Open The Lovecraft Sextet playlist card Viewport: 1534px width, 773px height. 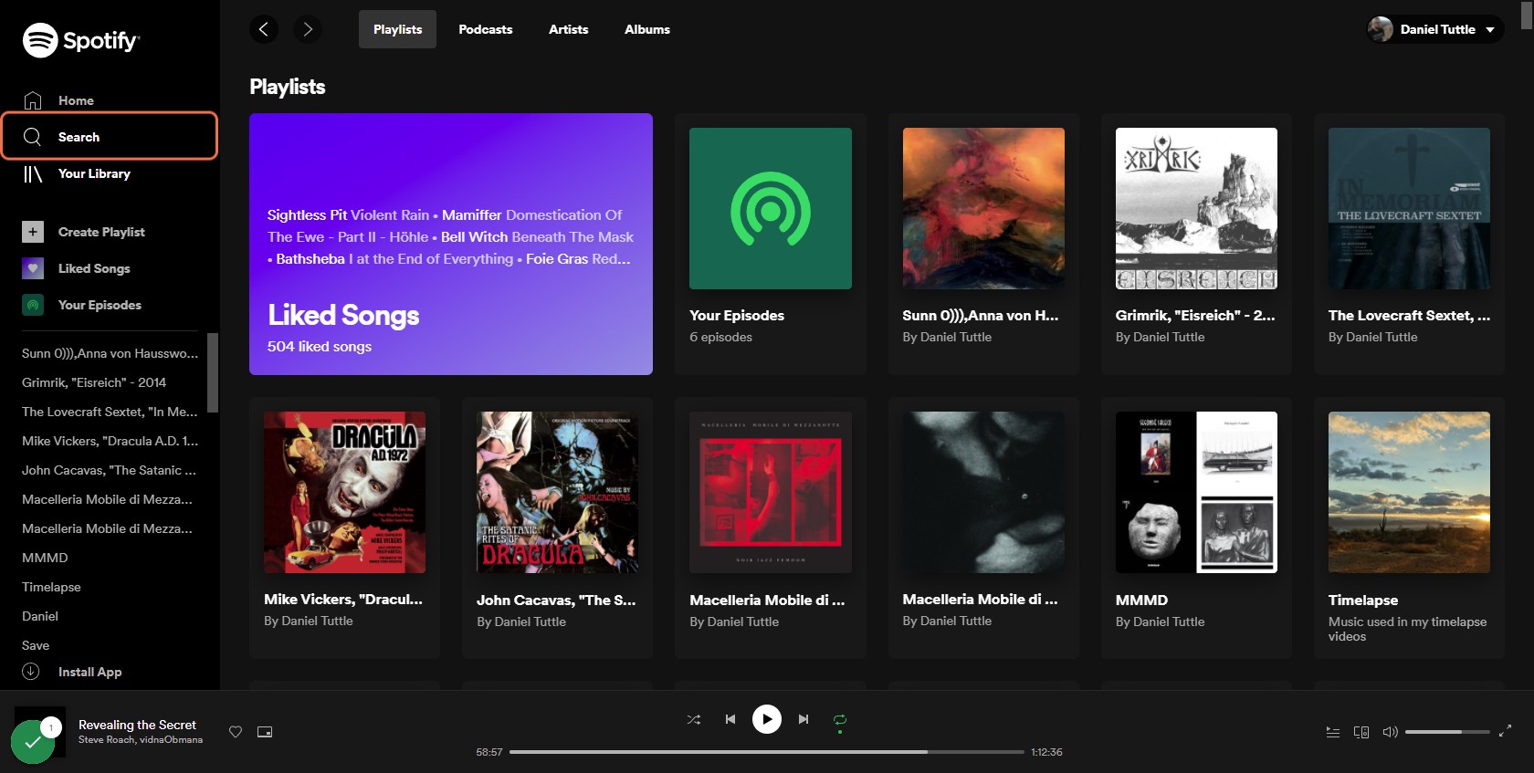point(1409,244)
